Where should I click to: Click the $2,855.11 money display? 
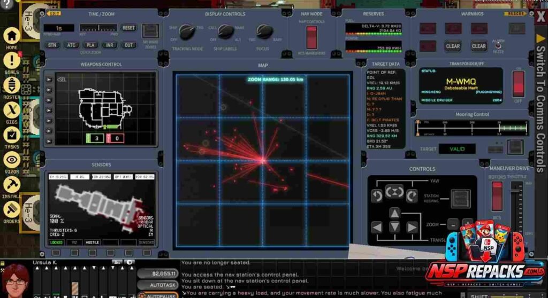[x=158, y=274]
